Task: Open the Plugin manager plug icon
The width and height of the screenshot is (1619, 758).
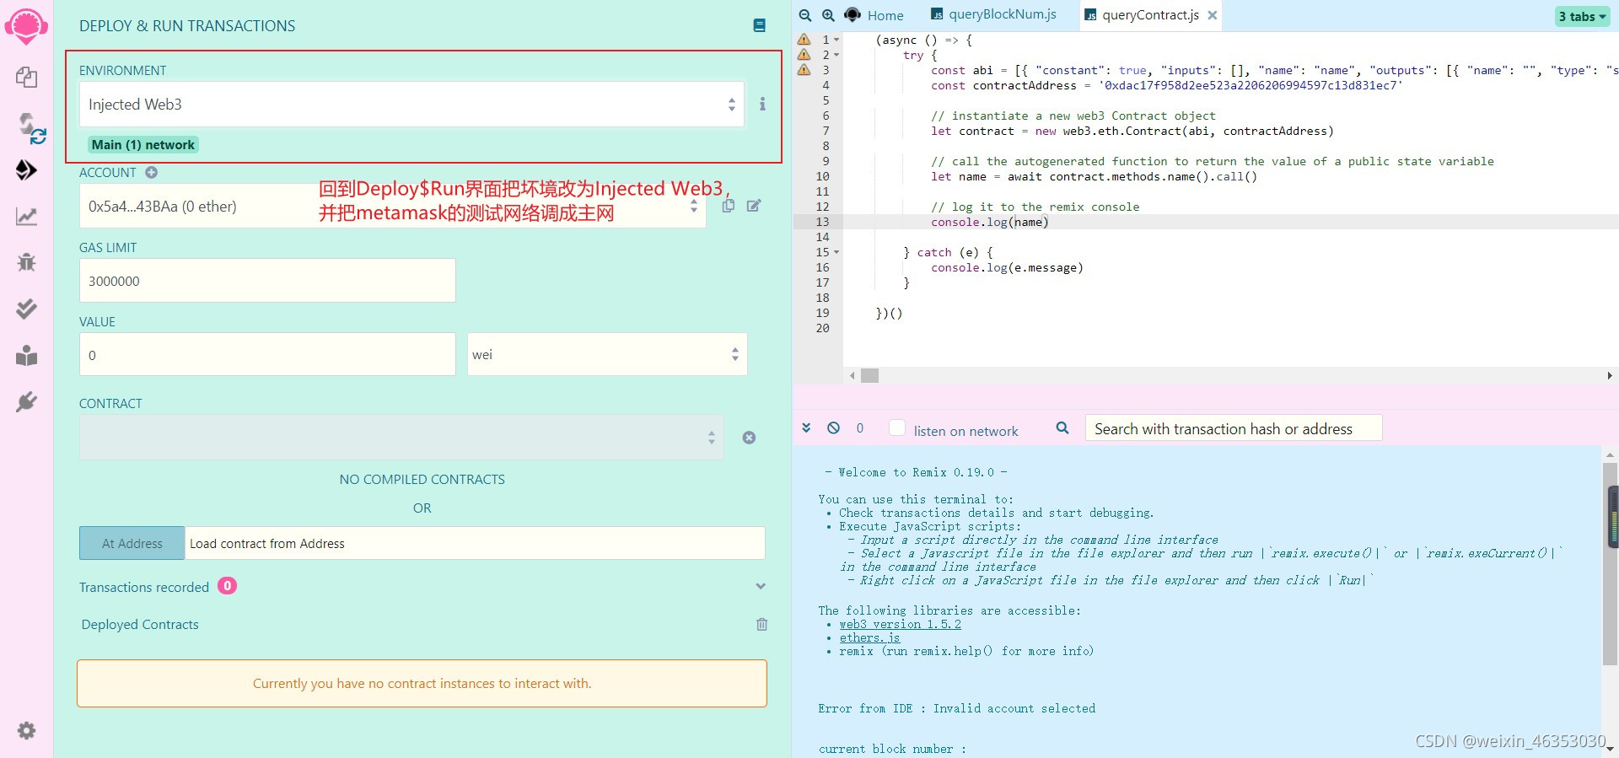Action: coord(26,401)
